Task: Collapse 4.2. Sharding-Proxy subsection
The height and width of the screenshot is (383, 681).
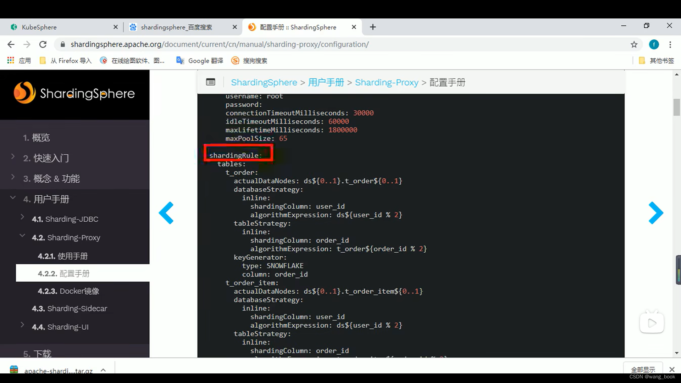Action: 22,235
